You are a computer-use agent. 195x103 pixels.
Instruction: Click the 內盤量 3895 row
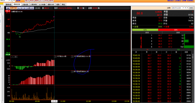coord(147,27)
